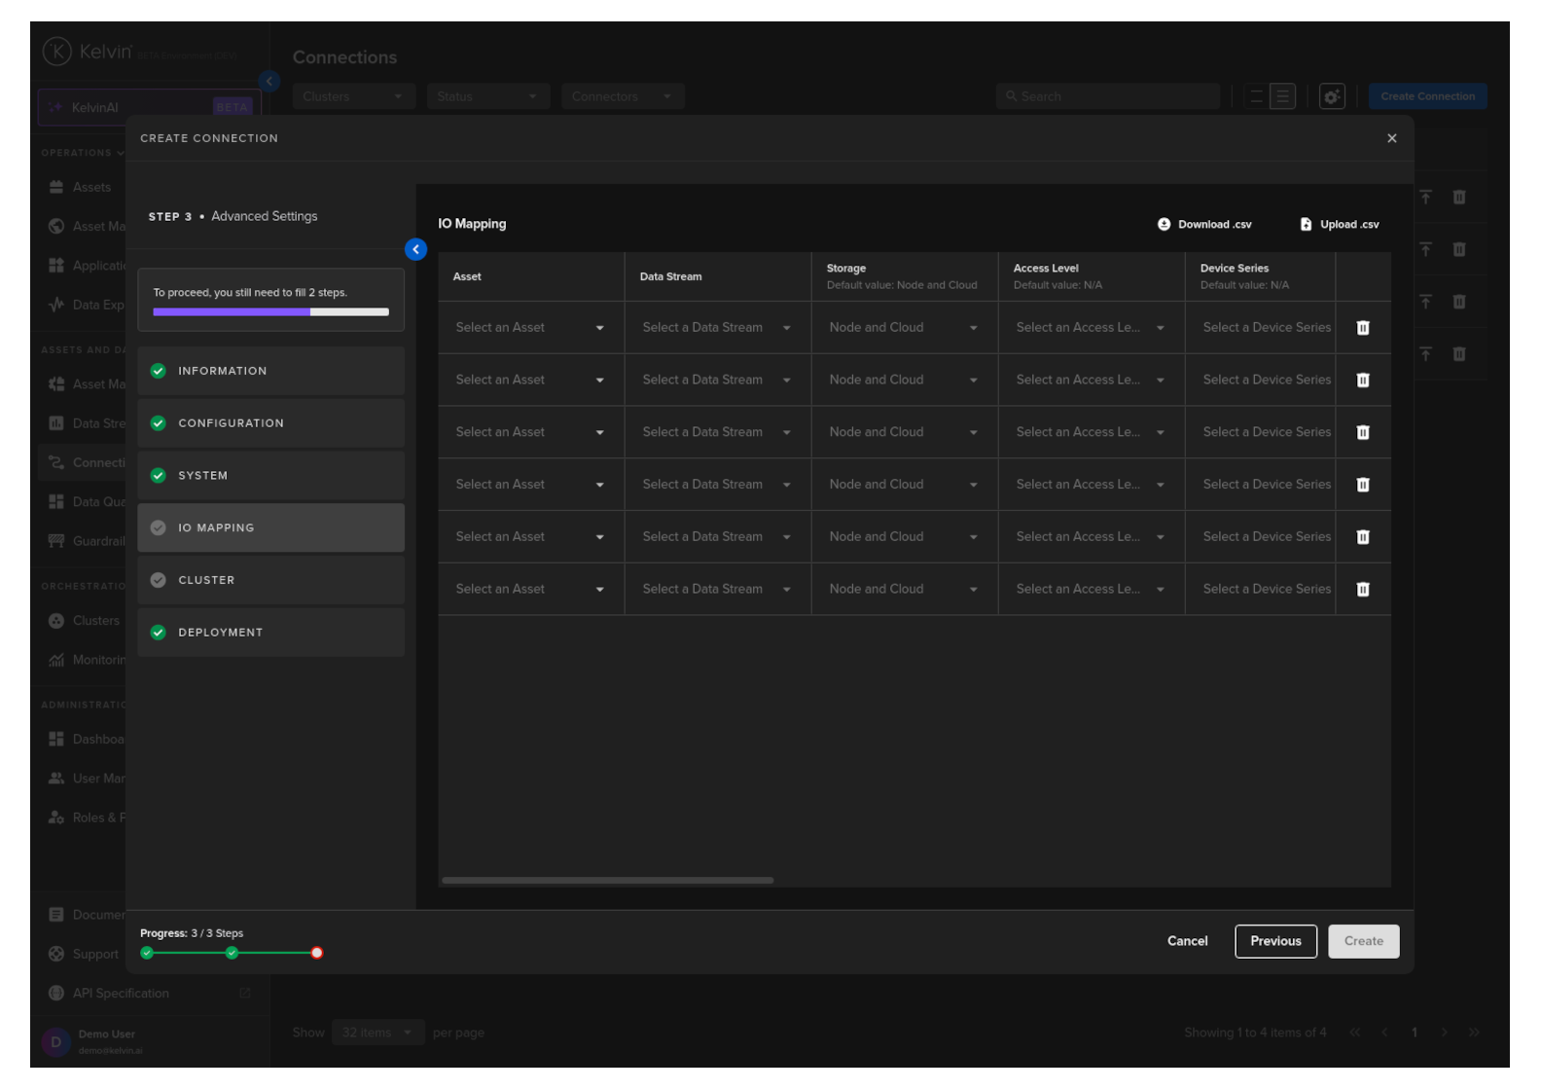Click the Create button

[1362, 941]
